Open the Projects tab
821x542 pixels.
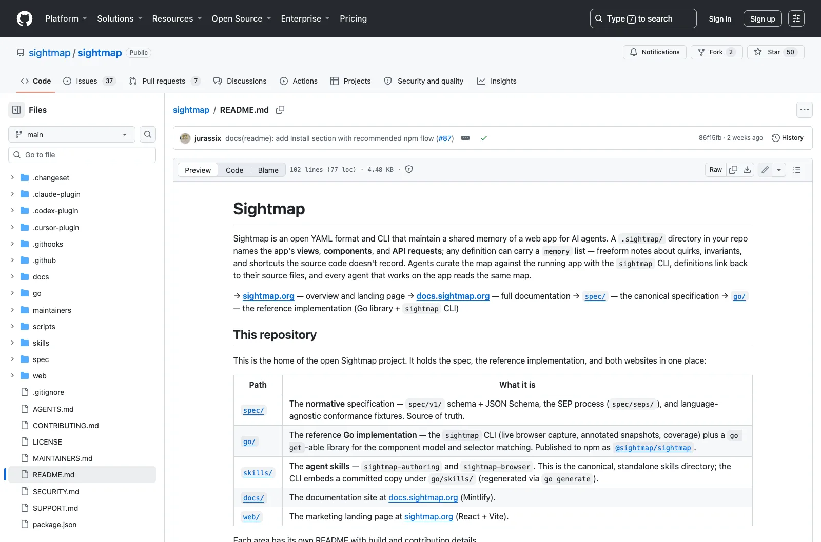pos(350,81)
